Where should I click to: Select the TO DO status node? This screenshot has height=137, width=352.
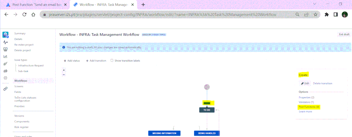pos(207,110)
